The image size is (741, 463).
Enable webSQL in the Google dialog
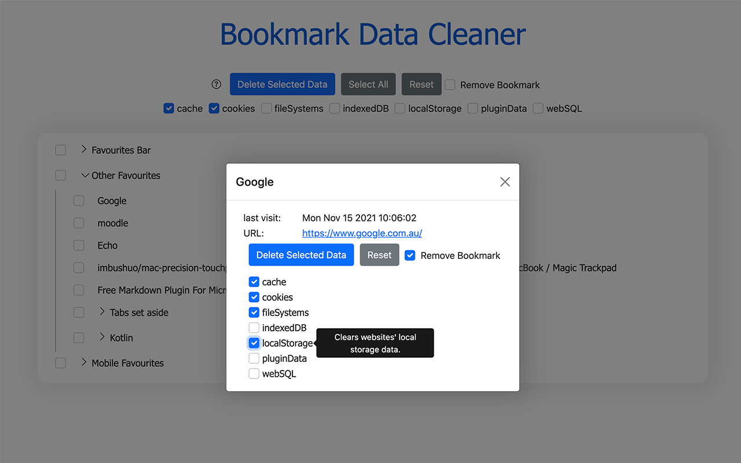pyautogui.click(x=254, y=373)
